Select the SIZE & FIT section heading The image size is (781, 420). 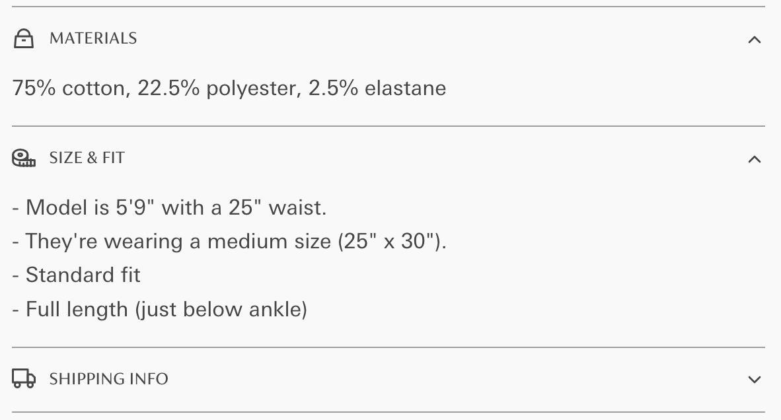pyautogui.click(x=87, y=158)
